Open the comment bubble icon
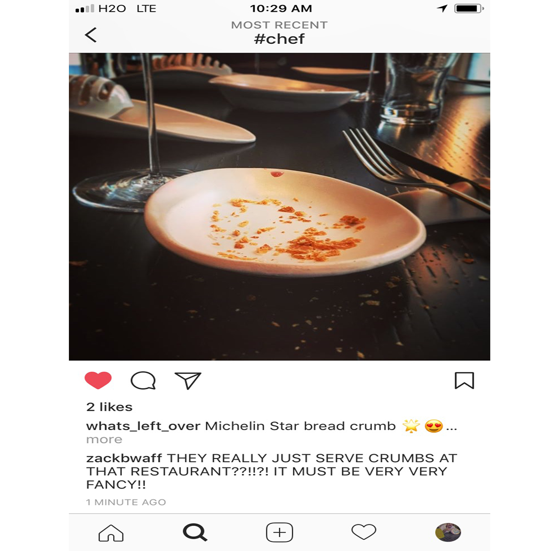Image resolution: width=551 pixels, height=551 pixels. pos(143,381)
